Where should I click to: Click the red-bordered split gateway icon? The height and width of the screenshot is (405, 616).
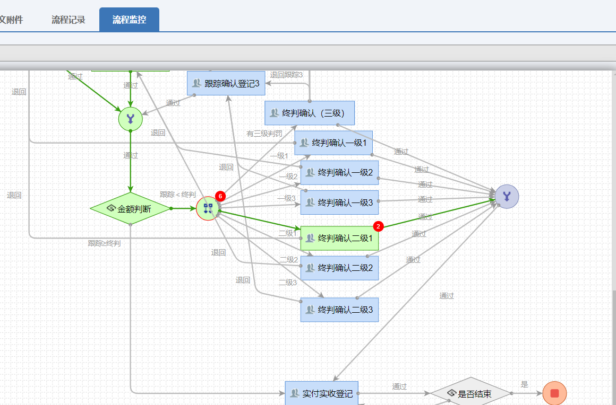click(208, 208)
